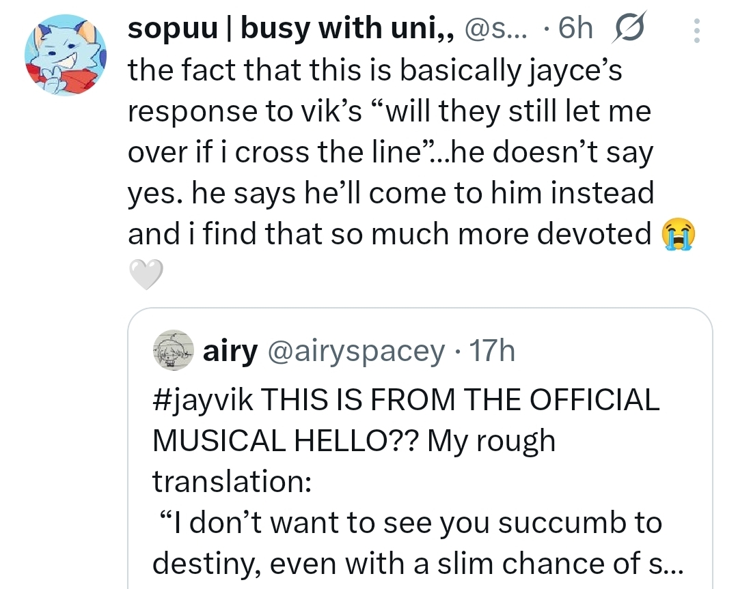Click the text 'the fact that this is basically jayce's'

(375, 71)
